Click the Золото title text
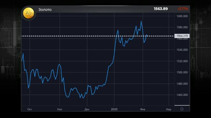Image resolution: width=211 pixels, height=118 pixels. pyautogui.click(x=45, y=10)
